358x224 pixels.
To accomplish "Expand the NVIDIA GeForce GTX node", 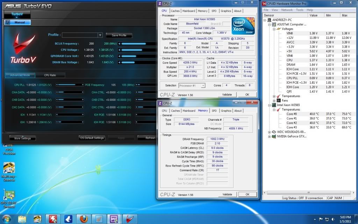I will pyautogui.click(x=270, y=137).
